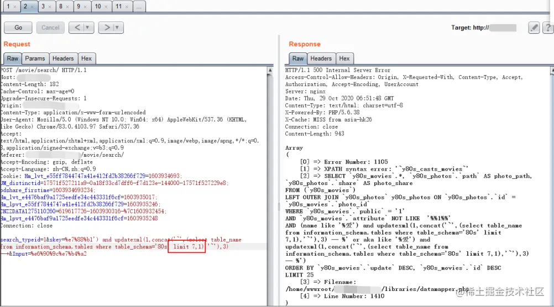Viewport: 554px width, 307px height.
Task: Switch to Repeater tab 10
Action: [98, 7]
